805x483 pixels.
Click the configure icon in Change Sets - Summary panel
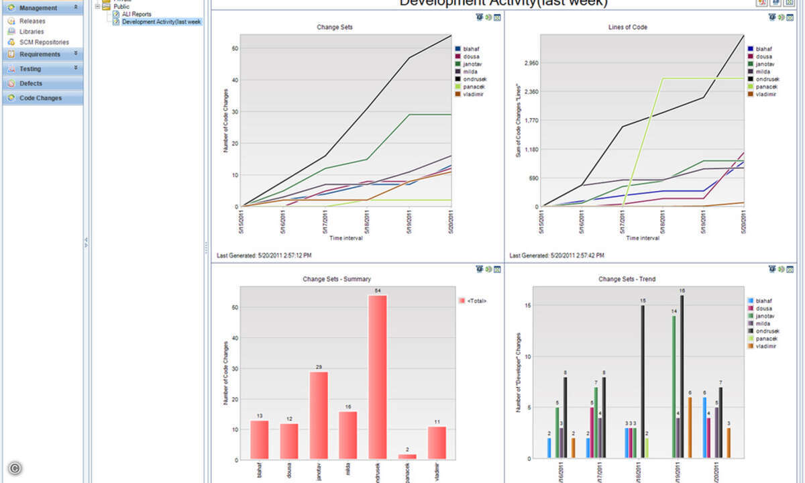[480, 269]
